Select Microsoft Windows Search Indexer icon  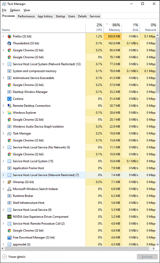(x=9, y=189)
